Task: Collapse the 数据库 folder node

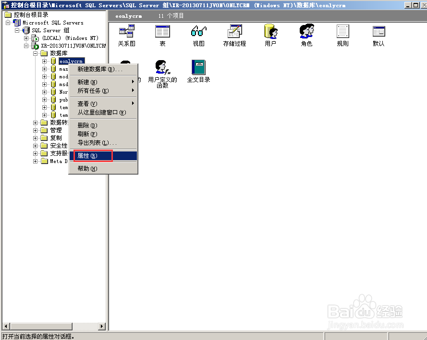Action: pyautogui.click(x=35, y=53)
